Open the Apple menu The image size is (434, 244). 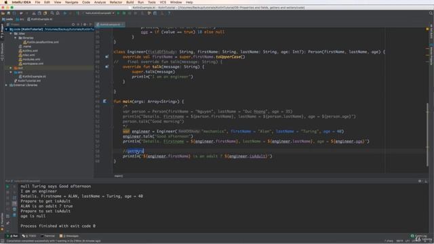tap(5, 2)
